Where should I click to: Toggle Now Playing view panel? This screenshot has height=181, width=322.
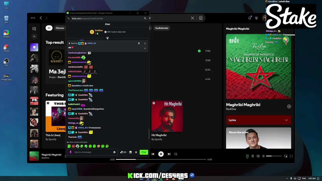tap(247, 156)
